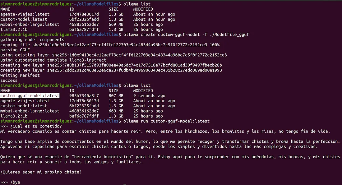Image resolution: width=342 pixels, height=185 pixels.
Task: Click the 100% copy progress indicator
Action: click(215, 45)
